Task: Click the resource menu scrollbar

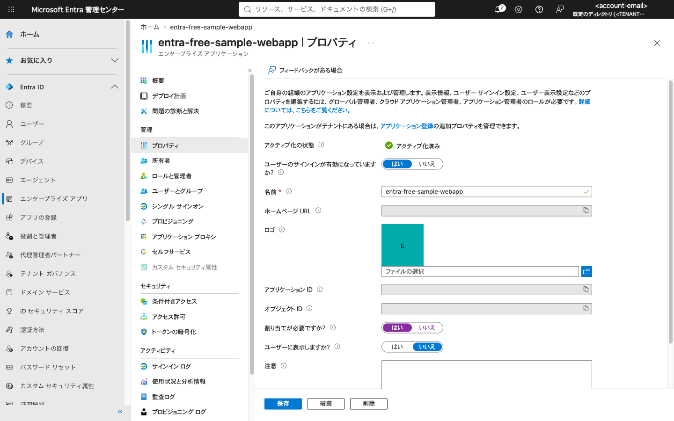Action: [252, 225]
